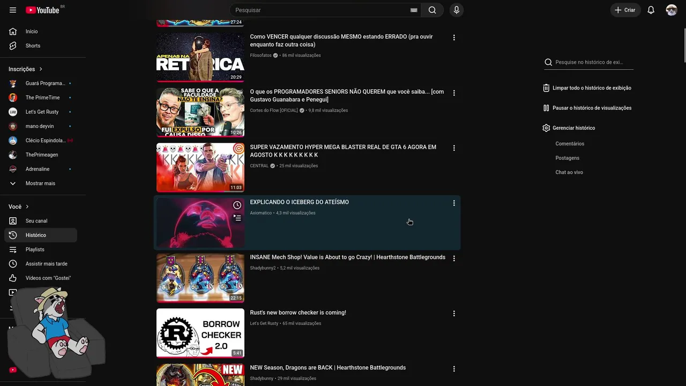Clear all watch history
This screenshot has width=686, height=386.
[x=587, y=88]
